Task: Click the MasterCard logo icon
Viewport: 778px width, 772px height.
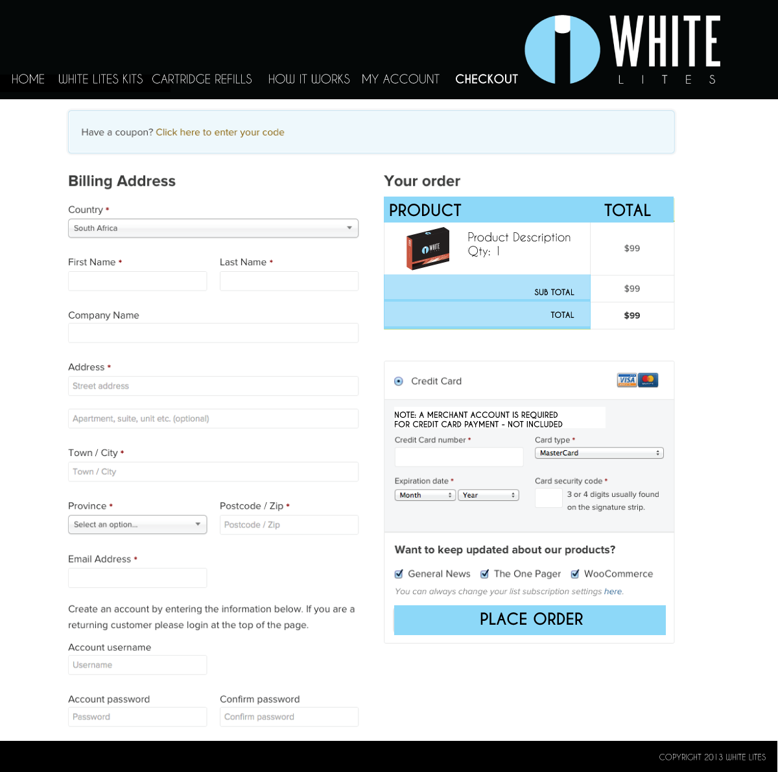Action: pyautogui.click(x=648, y=380)
